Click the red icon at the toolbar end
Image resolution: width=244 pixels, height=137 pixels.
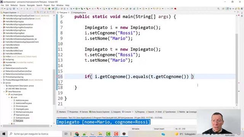[175, 9]
